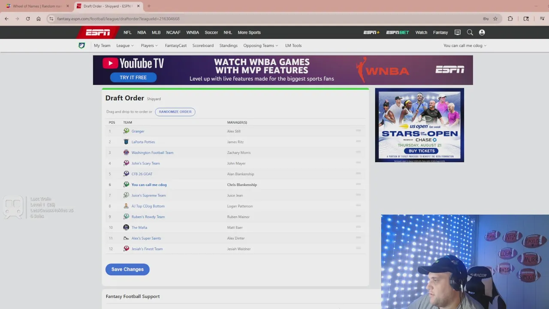549x309 pixels.
Task: Click the scores ticker icon in header
Action: (x=458, y=33)
